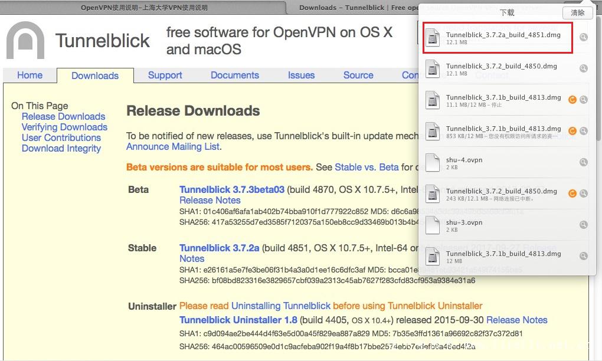Image resolution: width=602 pixels, height=361 pixels.
Task: Click magnifier for 853 KB/12 MB download
Action: pyautogui.click(x=583, y=131)
